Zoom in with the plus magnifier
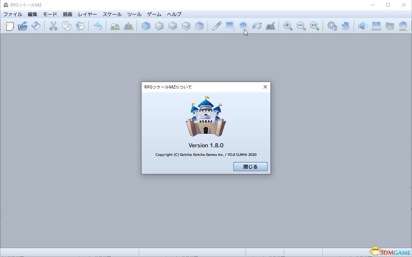 [288, 26]
